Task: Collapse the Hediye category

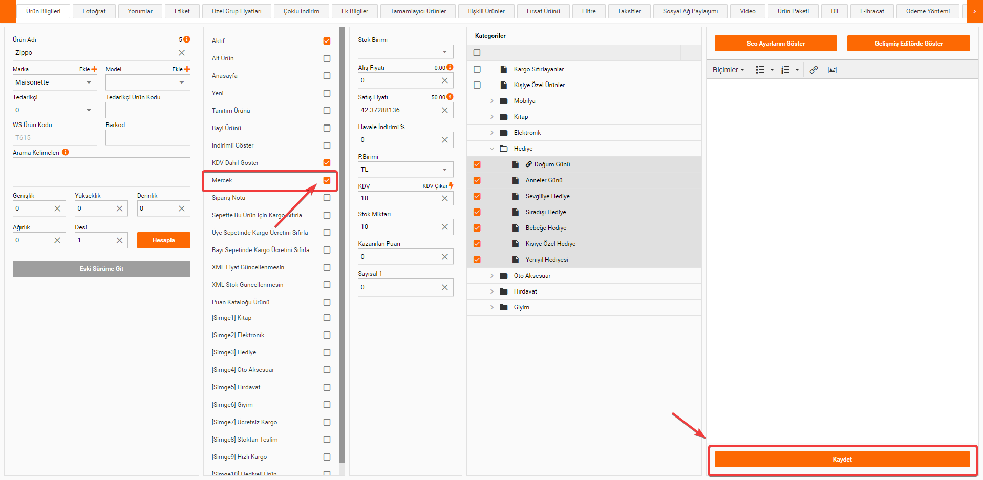Action: click(492, 149)
